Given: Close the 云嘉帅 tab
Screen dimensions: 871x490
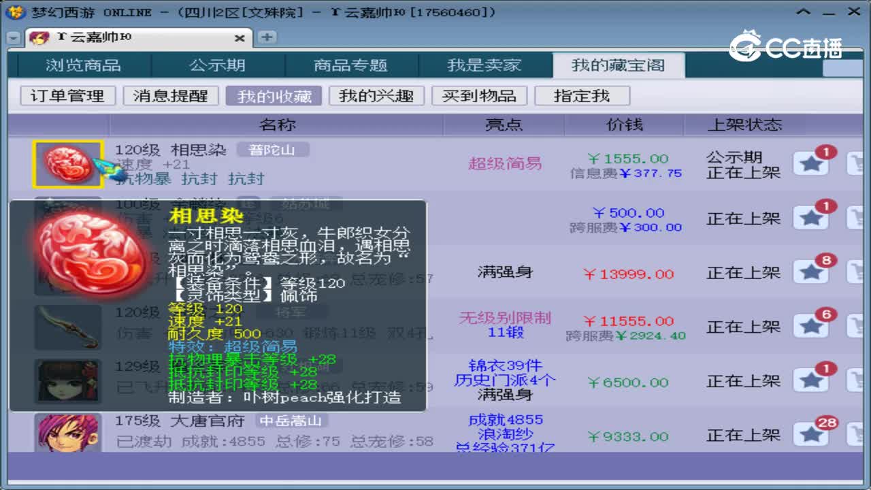Looking at the screenshot, I should tap(240, 38).
